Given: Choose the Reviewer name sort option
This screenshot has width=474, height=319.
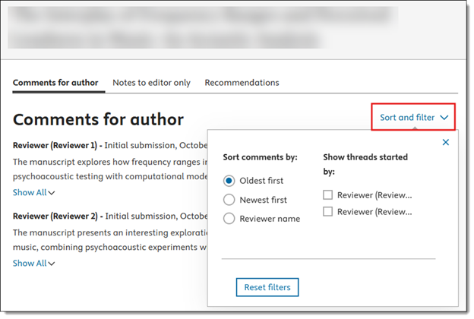Looking at the screenshot, I should 229,219.
